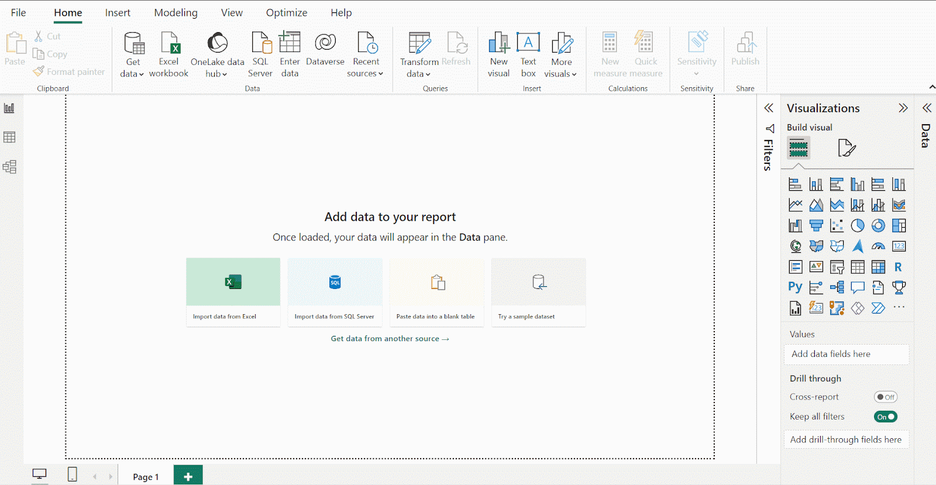Select the Azure map arrow visual
The width and height of the screenshot is (936, 485).
point(858,246)
